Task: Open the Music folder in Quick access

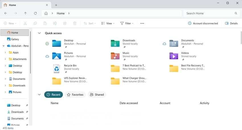Action: click(x=124, y=56)
